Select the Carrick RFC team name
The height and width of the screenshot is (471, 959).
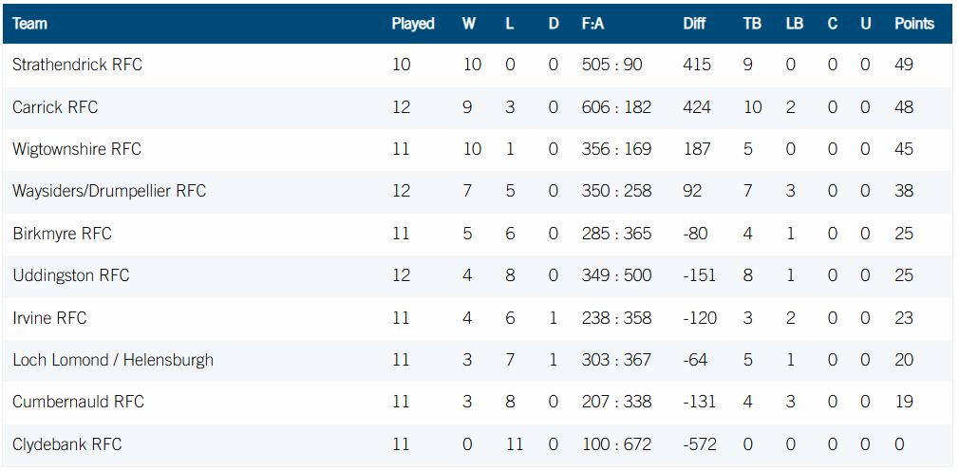(x=55, y=107)
